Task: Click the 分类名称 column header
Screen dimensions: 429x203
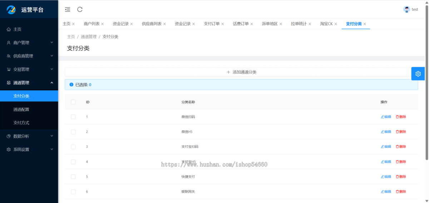Action: (188, 102)
